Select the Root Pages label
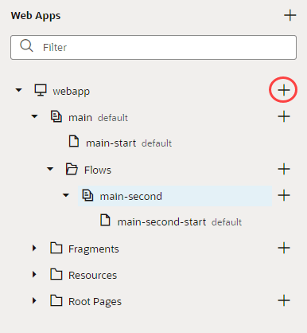The width and height of the screenshot is (307, 333). (95, 302)
